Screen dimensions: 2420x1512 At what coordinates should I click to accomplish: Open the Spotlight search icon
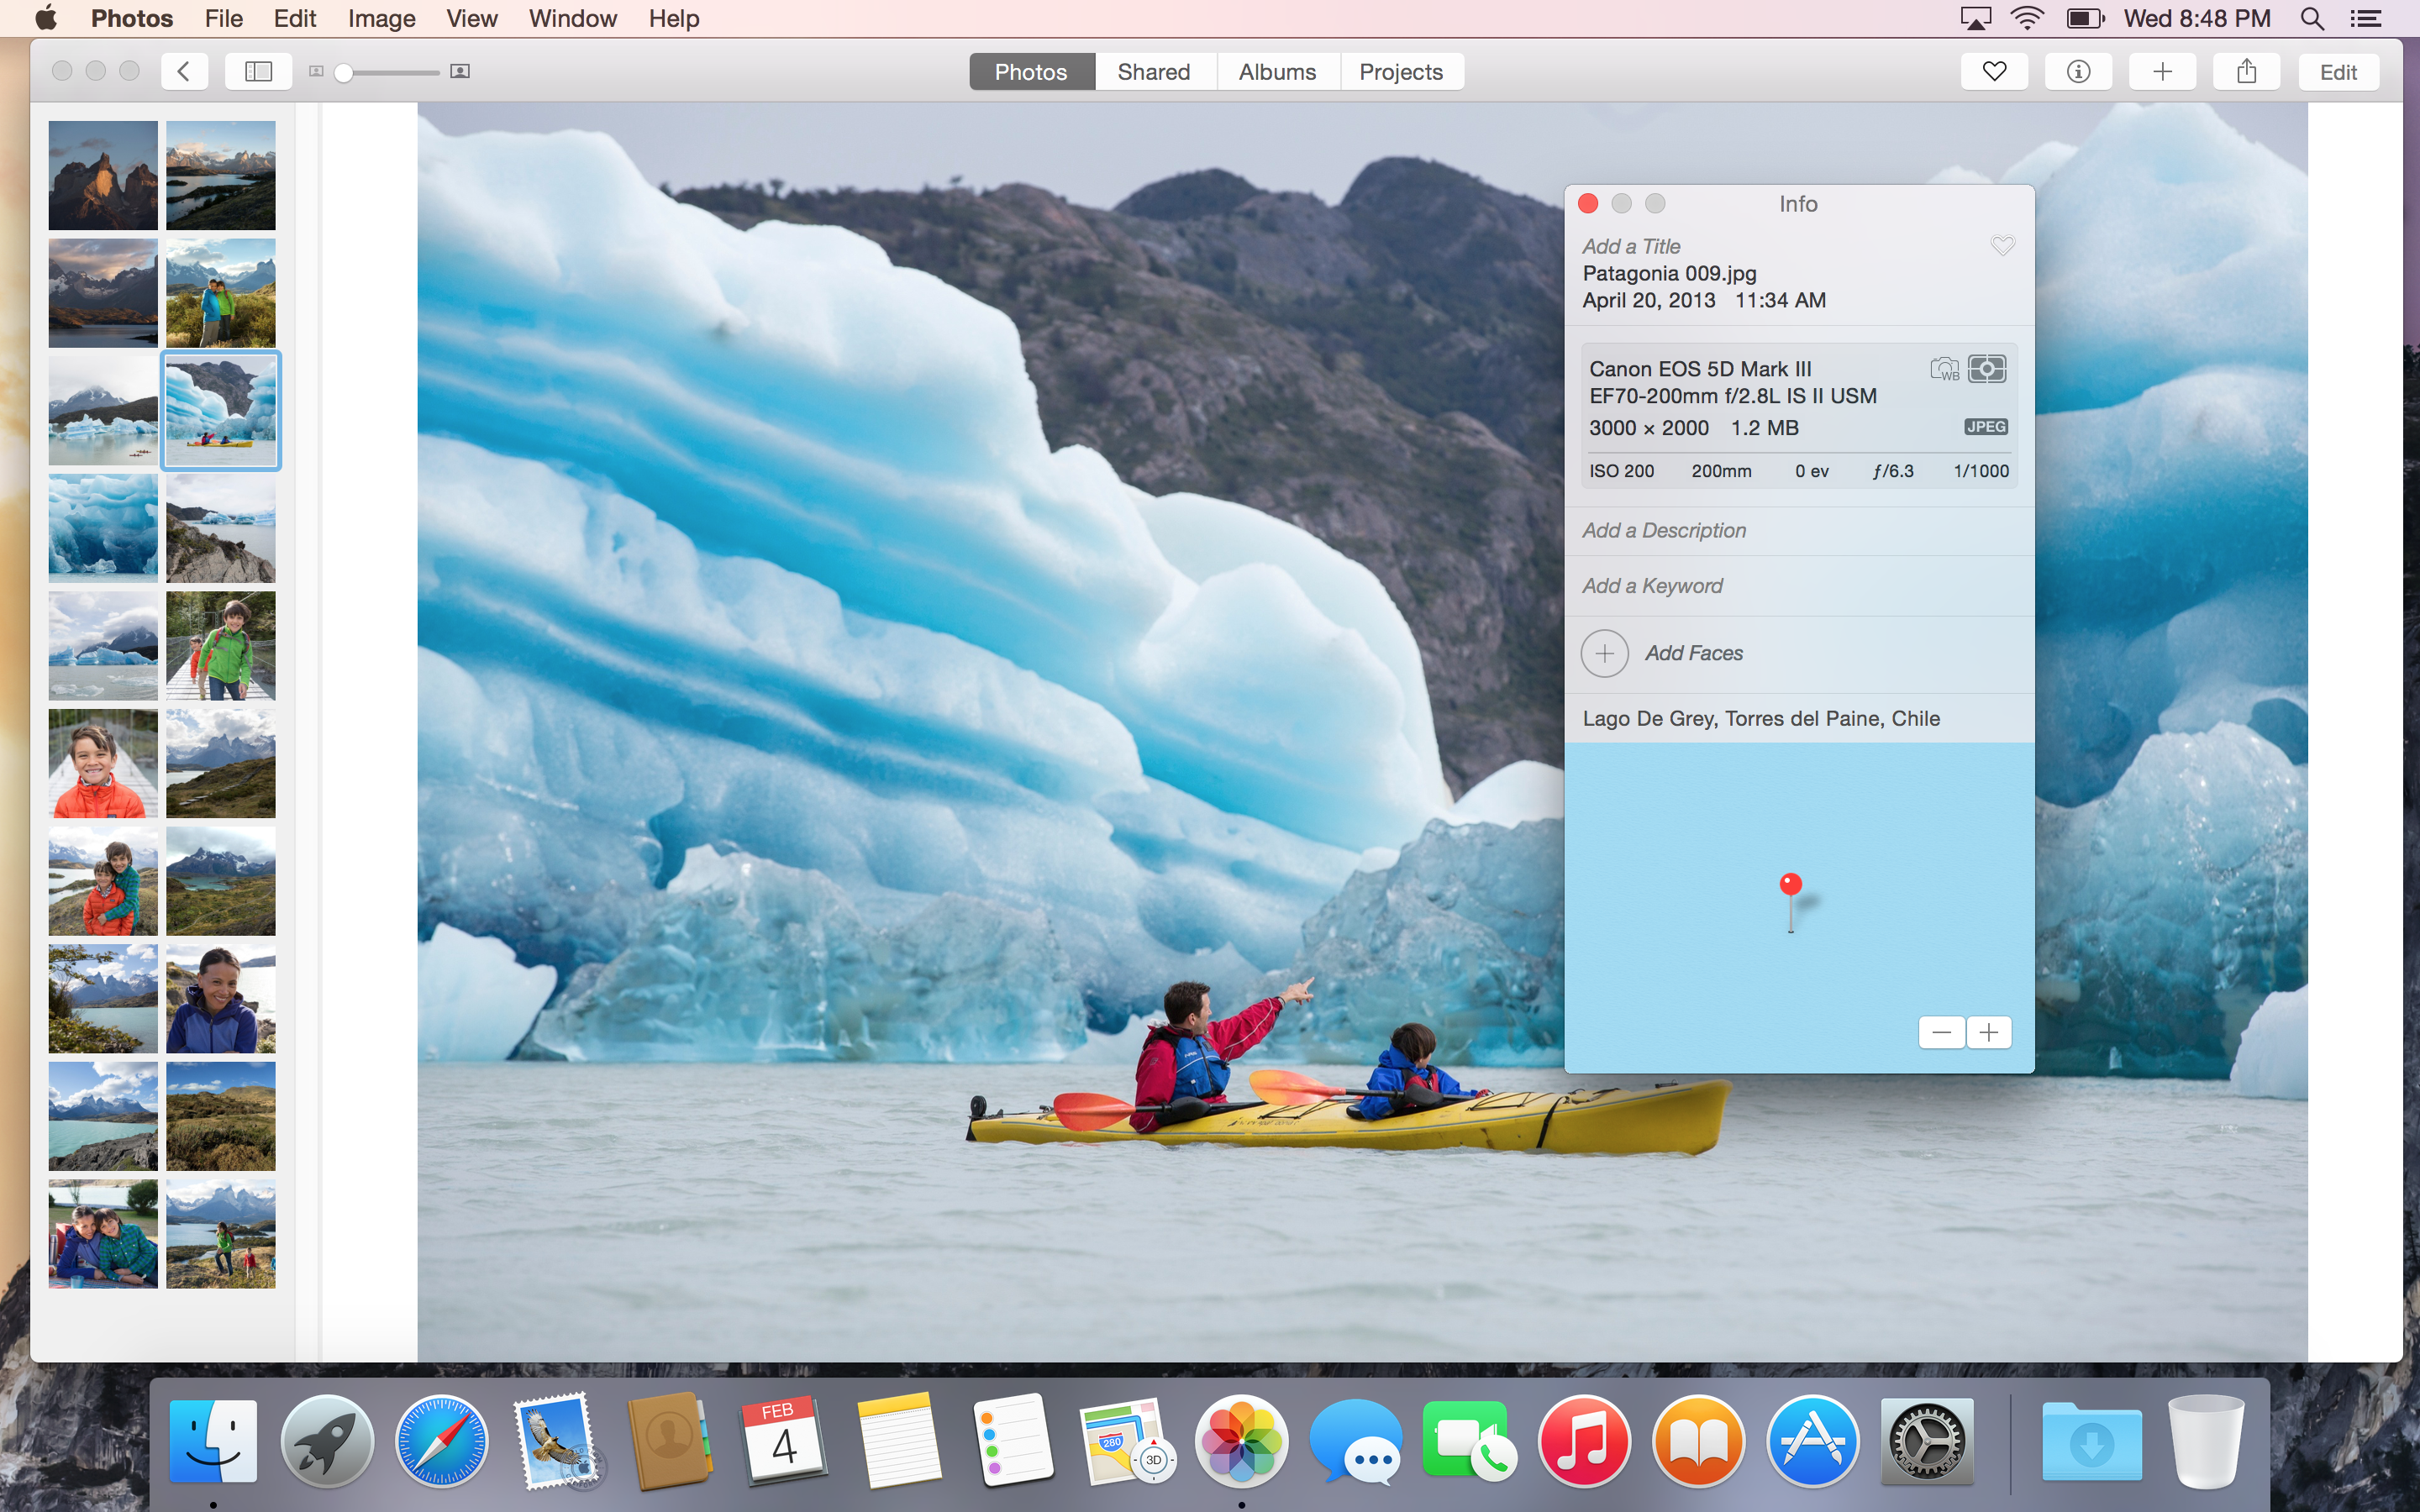(x=2312, y=19)
